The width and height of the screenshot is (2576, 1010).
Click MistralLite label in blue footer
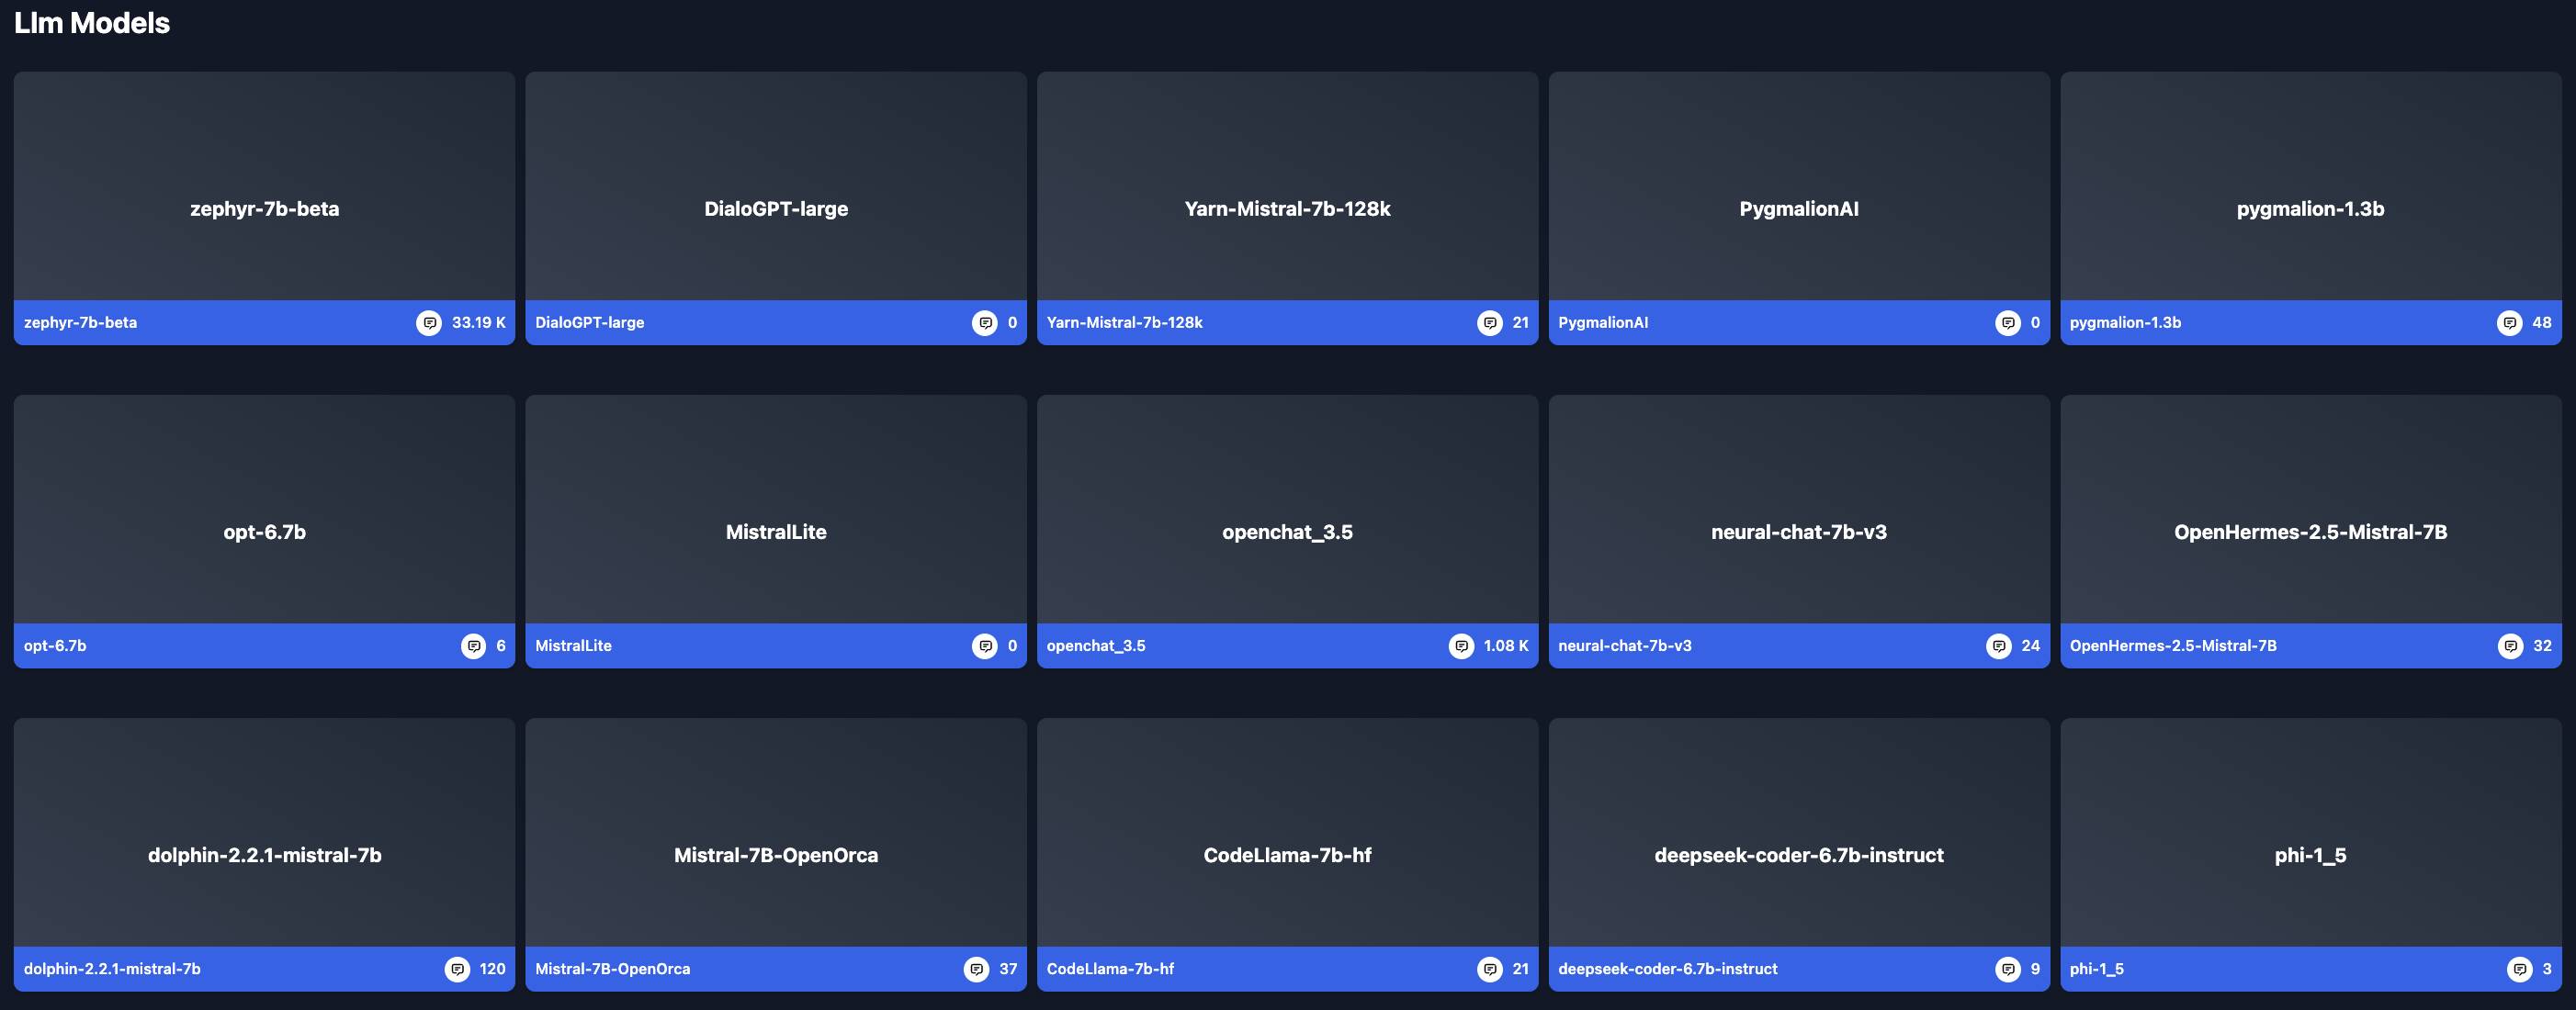(573, 646)
